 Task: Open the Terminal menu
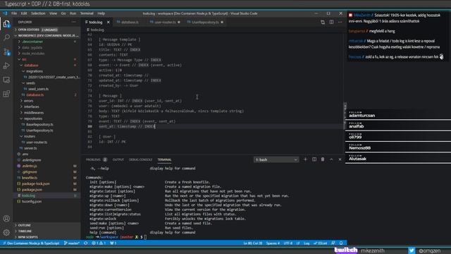click(x=87, y=13)
